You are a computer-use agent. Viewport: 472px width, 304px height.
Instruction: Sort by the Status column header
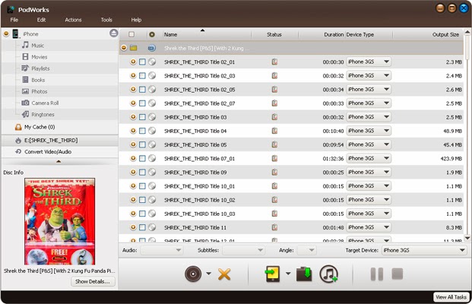(274, 34)
